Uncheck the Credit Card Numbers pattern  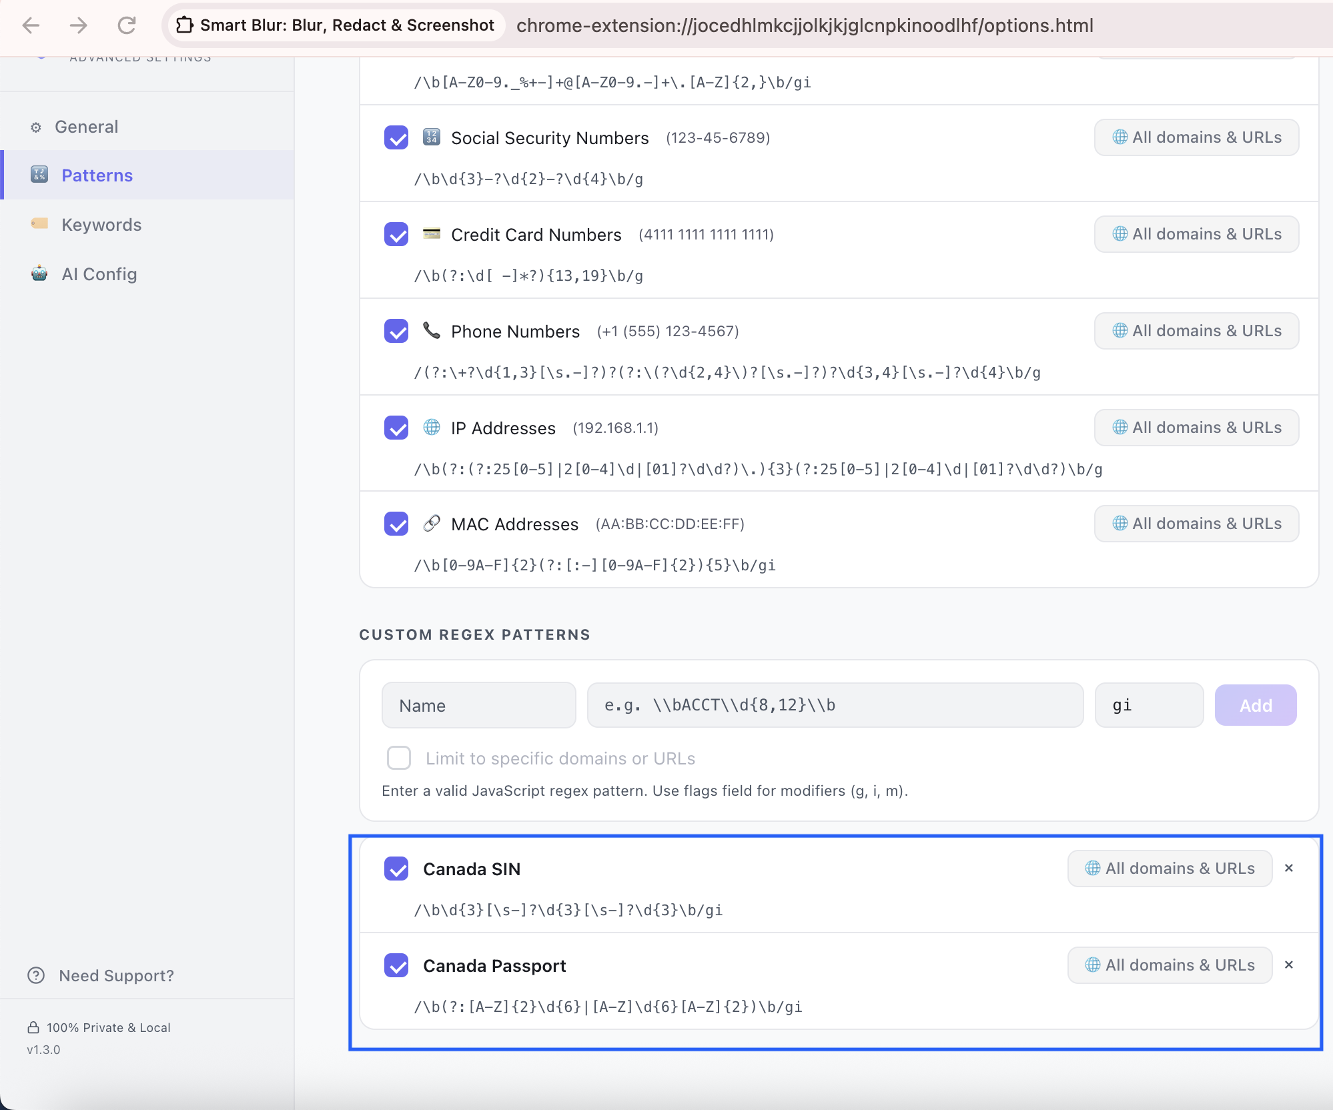point(396,234)
